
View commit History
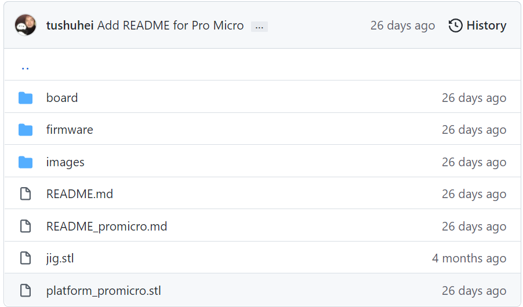486,25
